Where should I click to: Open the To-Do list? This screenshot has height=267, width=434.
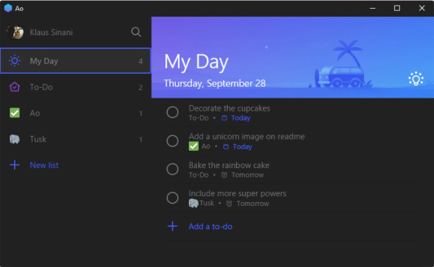[76, 87]
